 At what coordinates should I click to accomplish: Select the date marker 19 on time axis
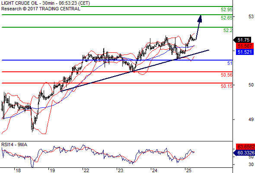tap(52, 170)
